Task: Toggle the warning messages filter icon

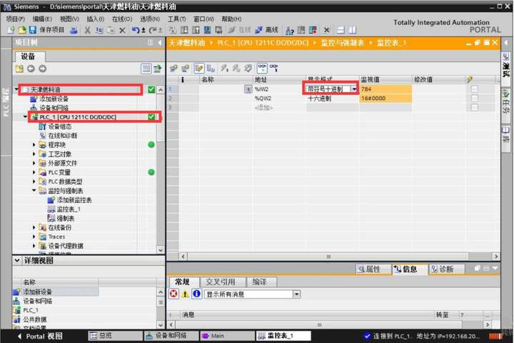Action: click(185, 294)
